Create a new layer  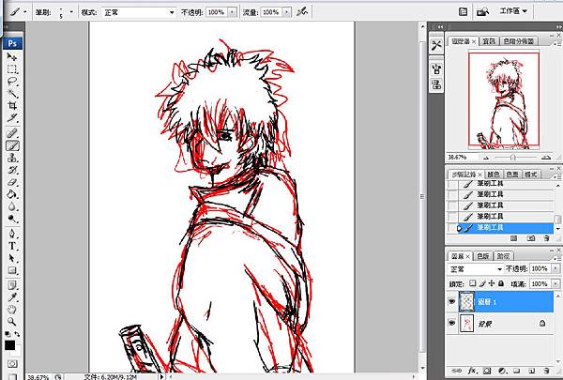tap(532, 371)
